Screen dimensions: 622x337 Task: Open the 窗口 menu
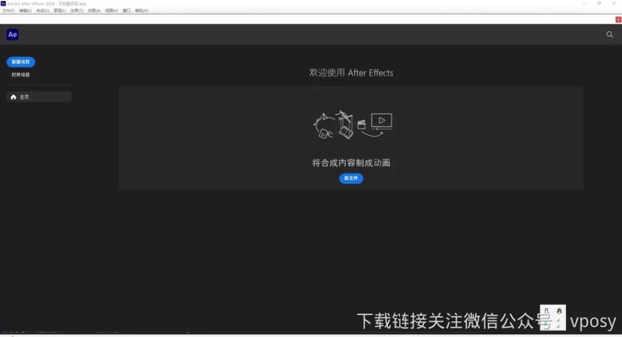tap(126, 11)
